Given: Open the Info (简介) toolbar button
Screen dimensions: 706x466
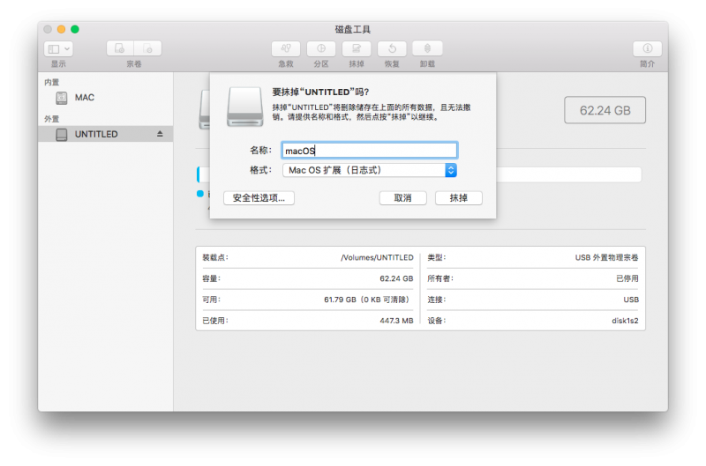Looking at the screenshot, I should tap(647, 48).
